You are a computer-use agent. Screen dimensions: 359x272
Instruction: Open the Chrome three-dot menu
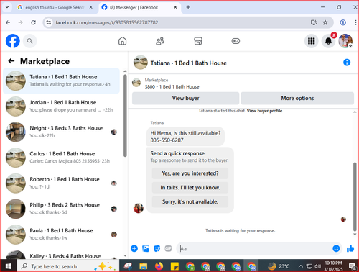click(355, 22)
